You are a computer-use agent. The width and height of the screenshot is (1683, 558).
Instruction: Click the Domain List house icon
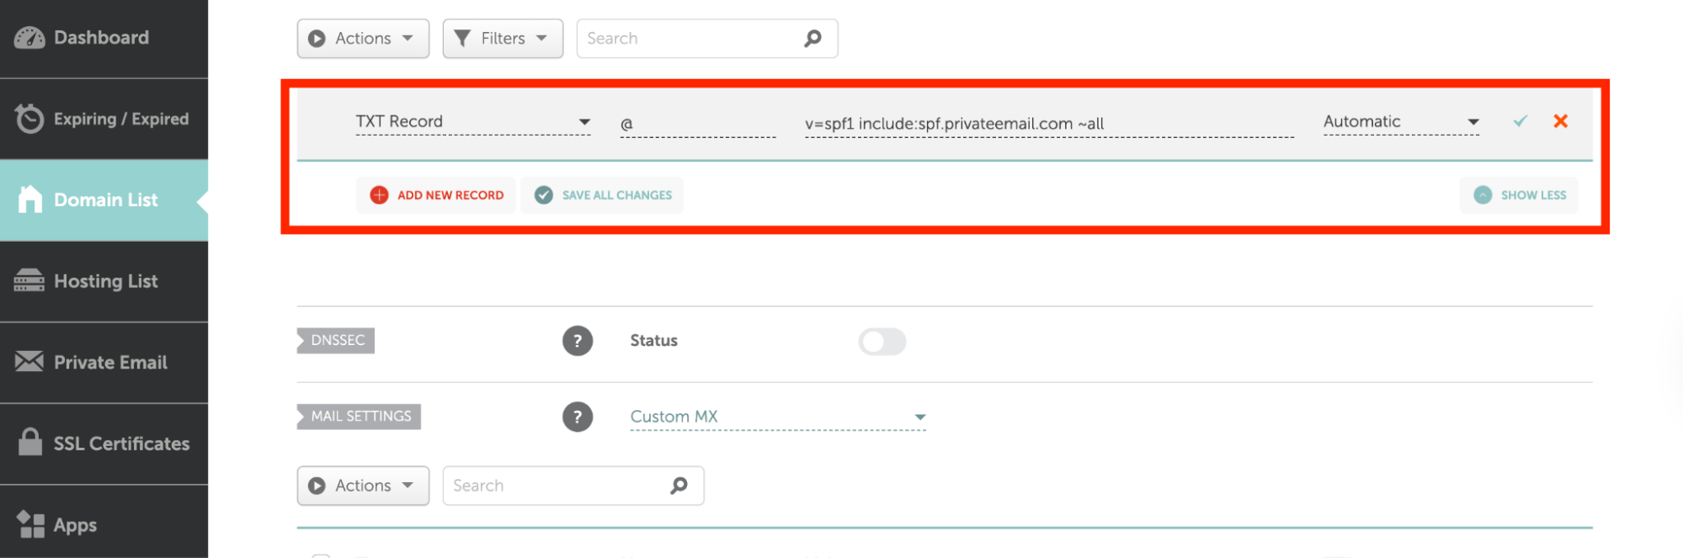tap(29, 199)
